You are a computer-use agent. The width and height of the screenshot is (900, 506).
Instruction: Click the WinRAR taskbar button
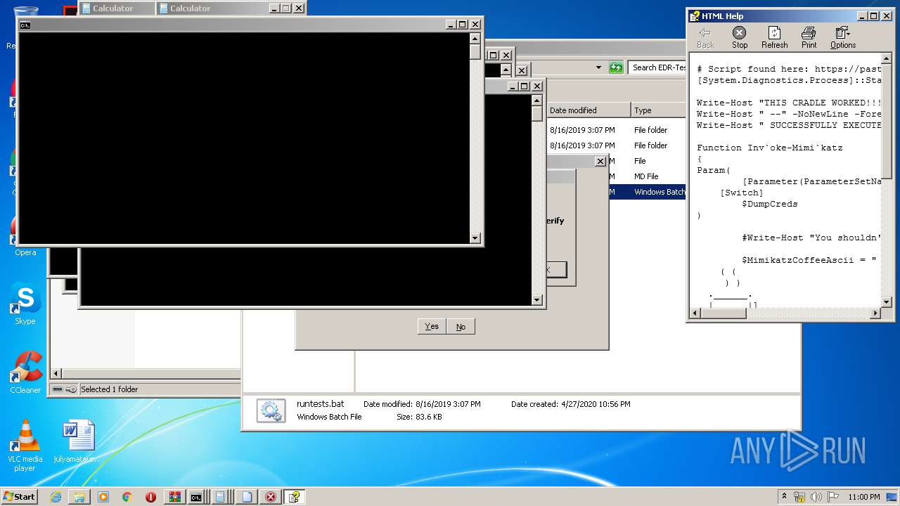[174, 497]
